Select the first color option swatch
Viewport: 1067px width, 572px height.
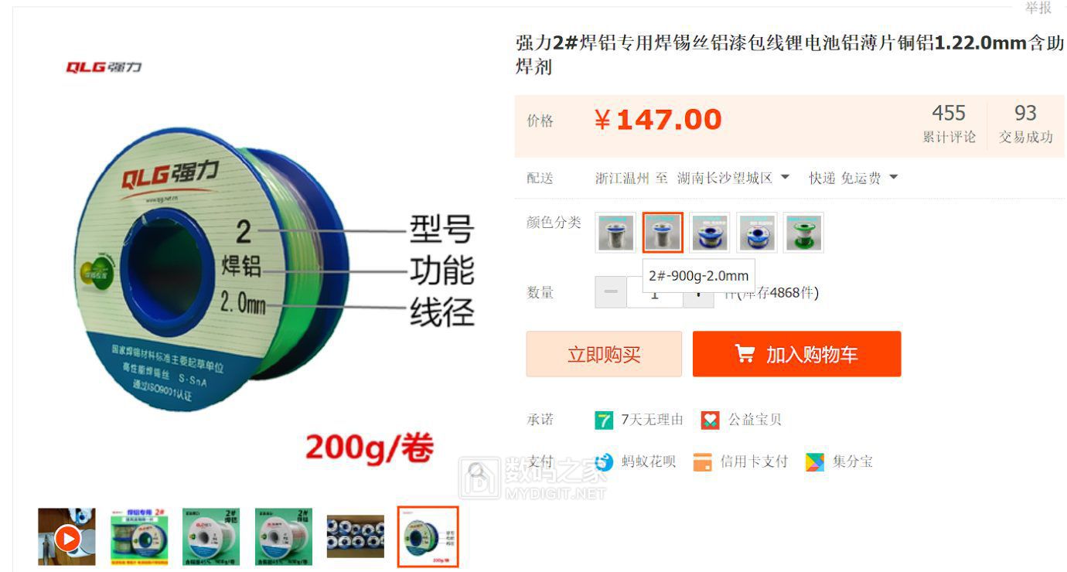pyautogui.click(x=615, y=233)
